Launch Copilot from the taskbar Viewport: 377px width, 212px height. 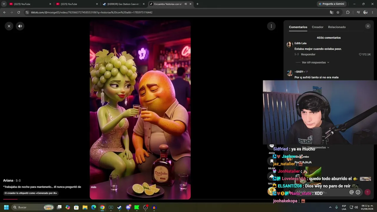point(68,207)
